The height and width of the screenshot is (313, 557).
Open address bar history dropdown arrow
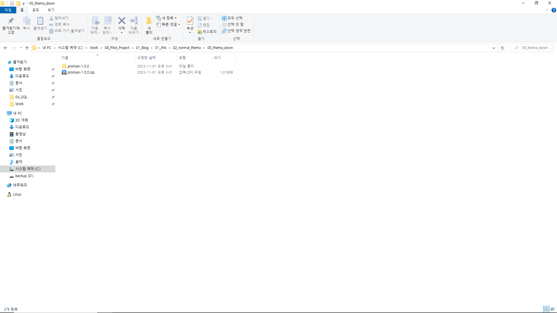pos(494,48)
